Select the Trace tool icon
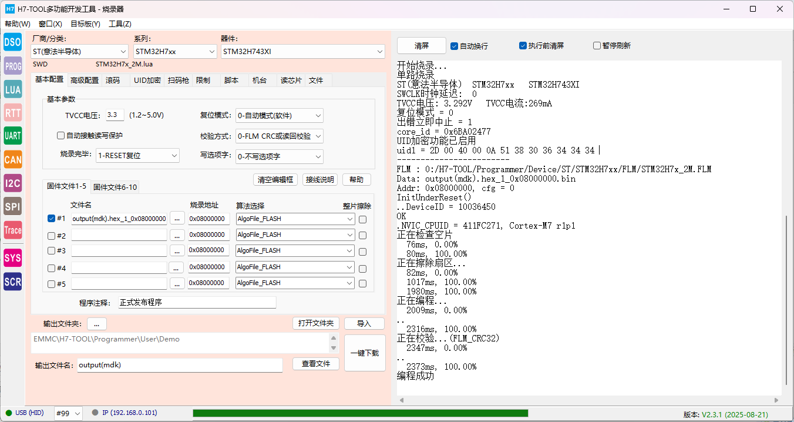 [x=12, y=230]
